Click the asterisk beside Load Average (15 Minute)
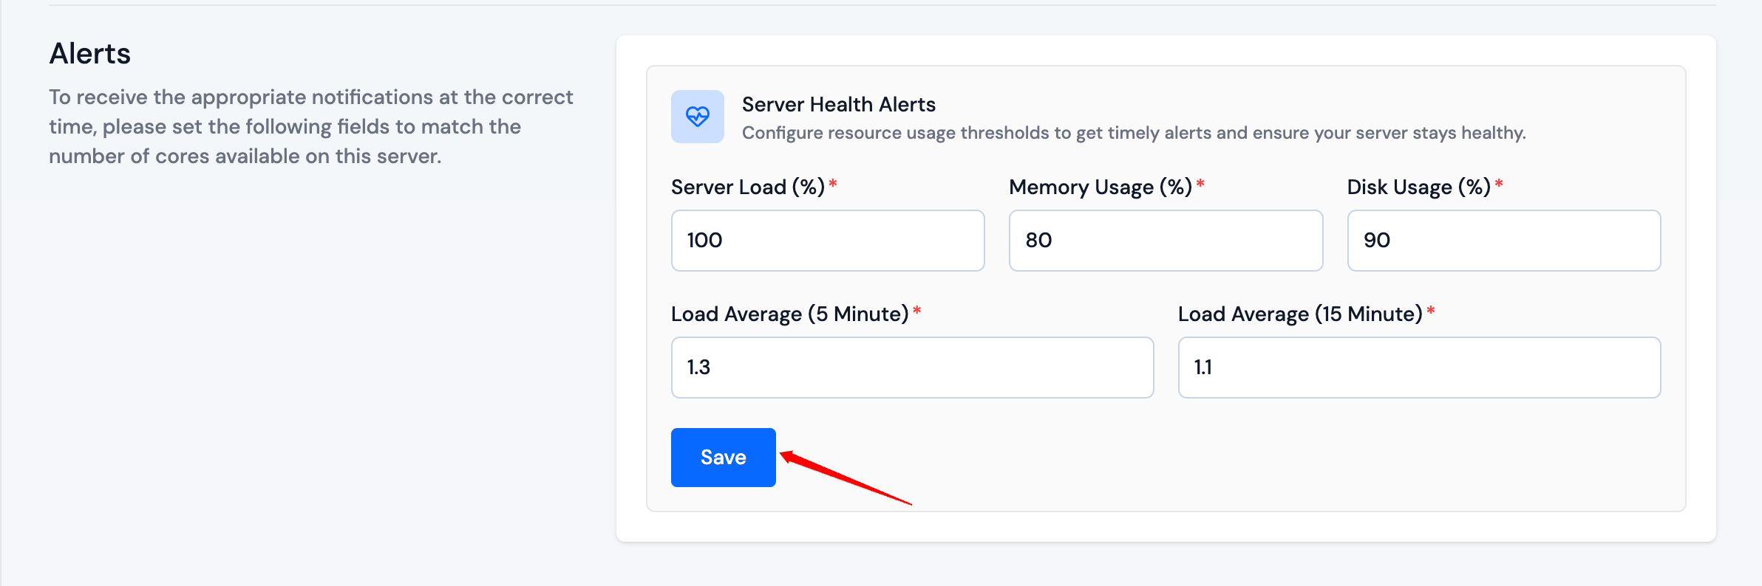 (x=1431, y=311)
